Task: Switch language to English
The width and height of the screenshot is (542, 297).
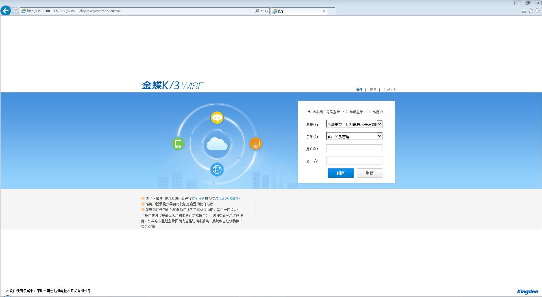Action: point(389,89)
